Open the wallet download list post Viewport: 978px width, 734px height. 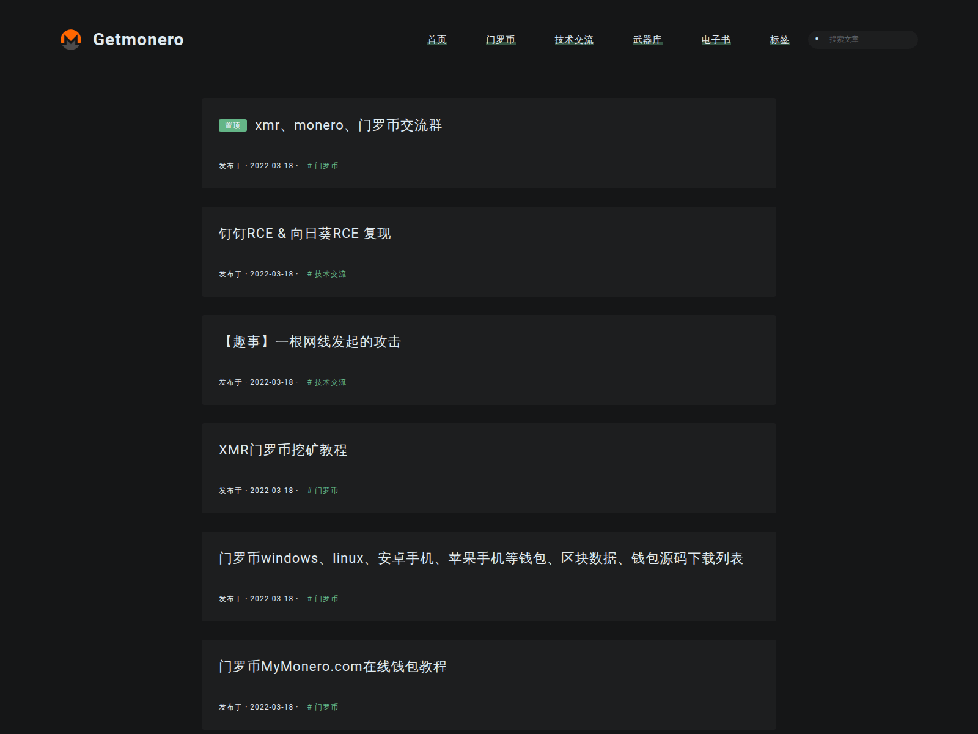click(481, 558)
